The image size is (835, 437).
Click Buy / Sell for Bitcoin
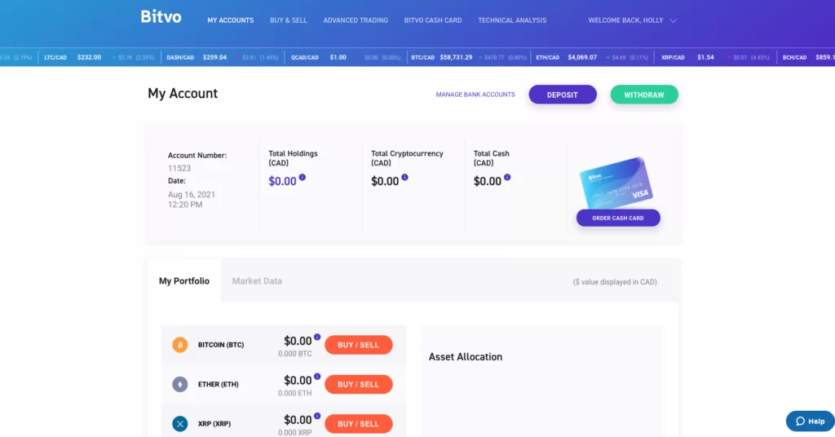click(x=359, y=345)
